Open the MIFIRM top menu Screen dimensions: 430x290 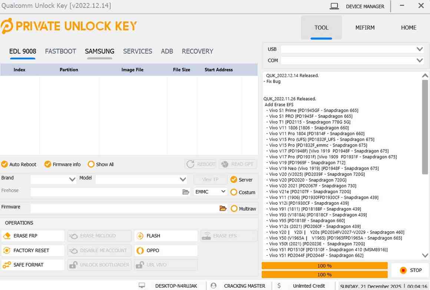365,27
